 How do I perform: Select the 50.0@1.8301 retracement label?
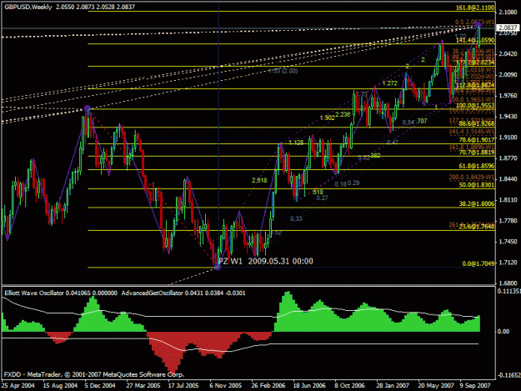477,185
